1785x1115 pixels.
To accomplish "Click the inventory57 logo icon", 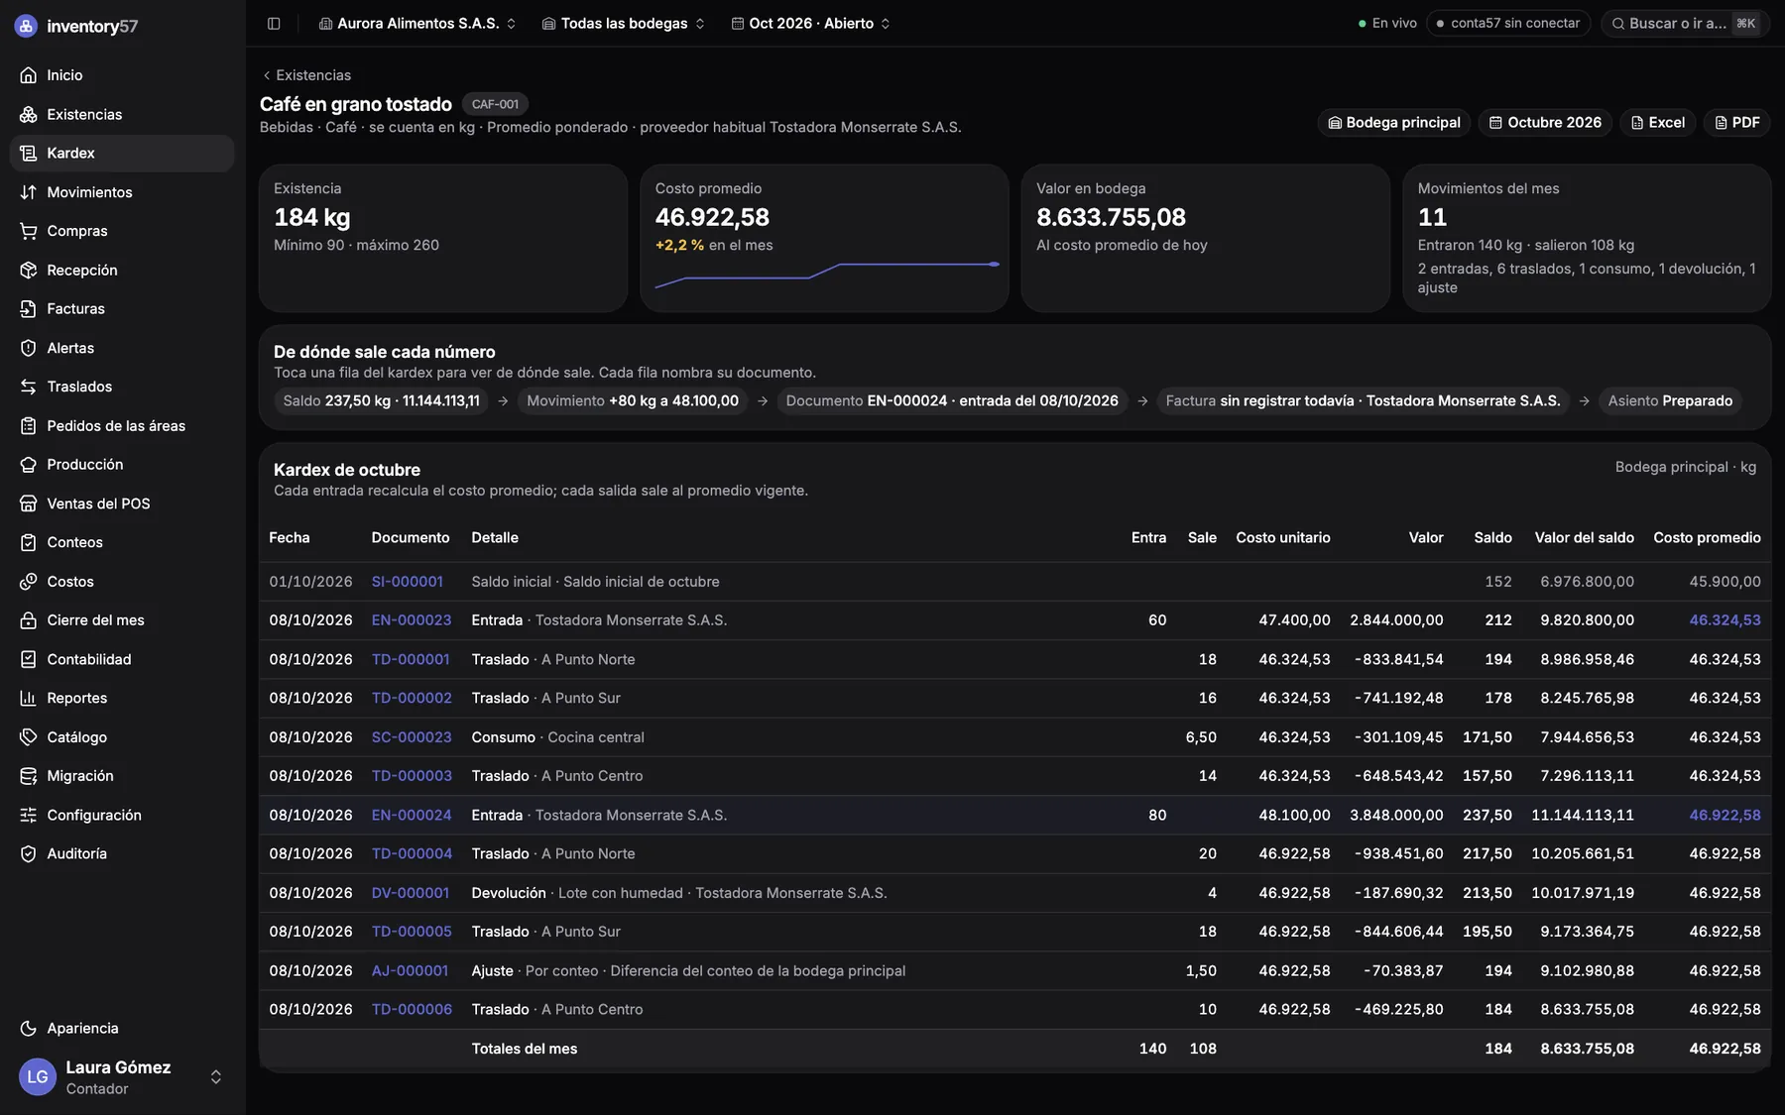I will point(27,26).
